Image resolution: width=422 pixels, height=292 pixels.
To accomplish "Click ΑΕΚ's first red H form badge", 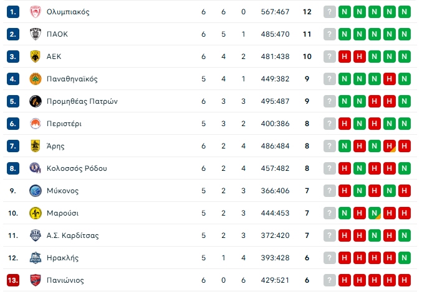I will click(344, 57).
